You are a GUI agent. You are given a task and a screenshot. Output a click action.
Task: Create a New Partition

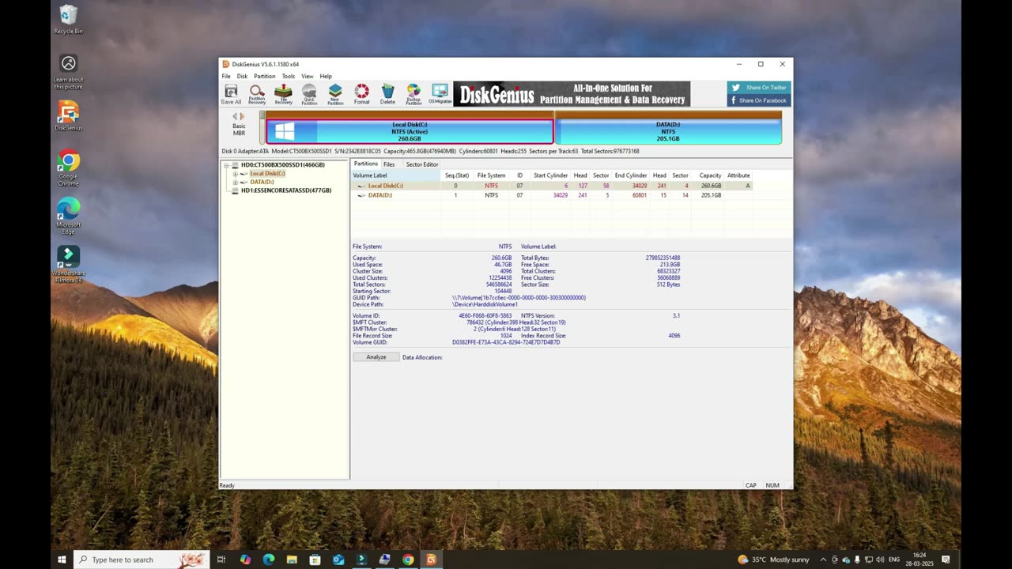(x=335, y=94)
